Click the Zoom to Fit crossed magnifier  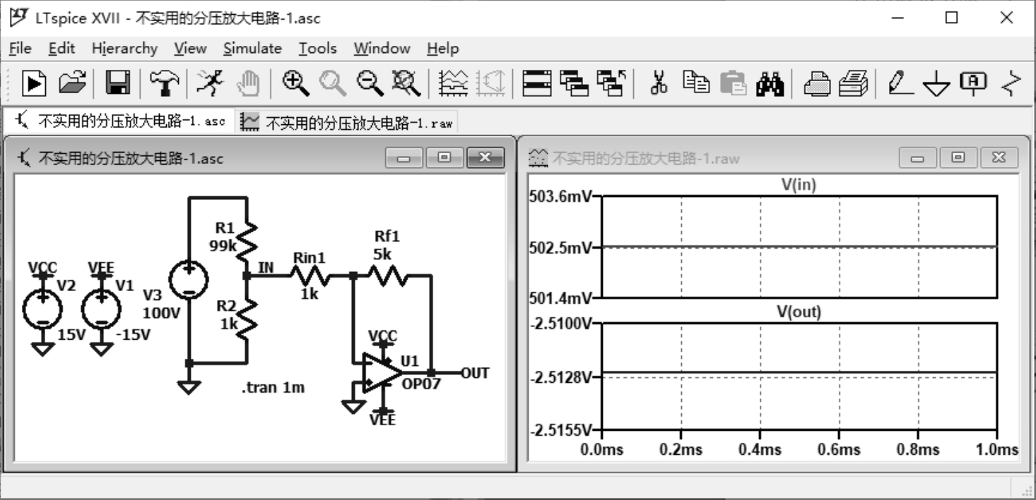406,83
